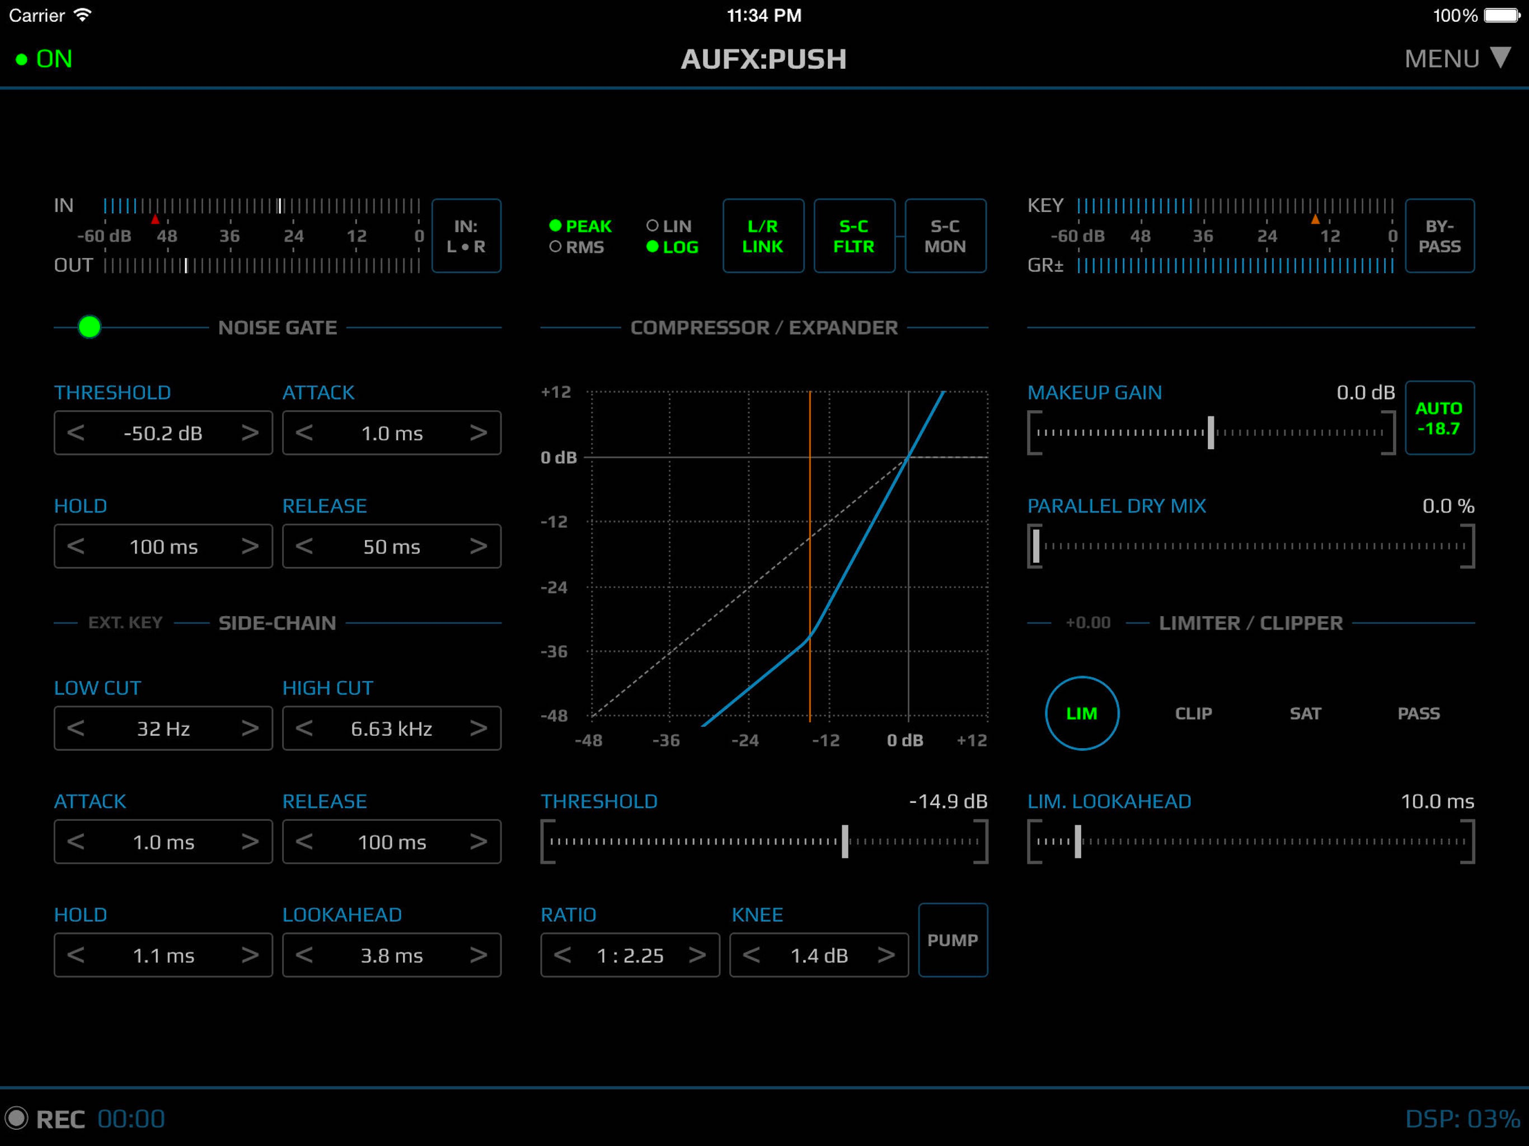Click the -14.9 dB threshold readout
Viewport: 1529px width, 1146px height.
[948, 801]
